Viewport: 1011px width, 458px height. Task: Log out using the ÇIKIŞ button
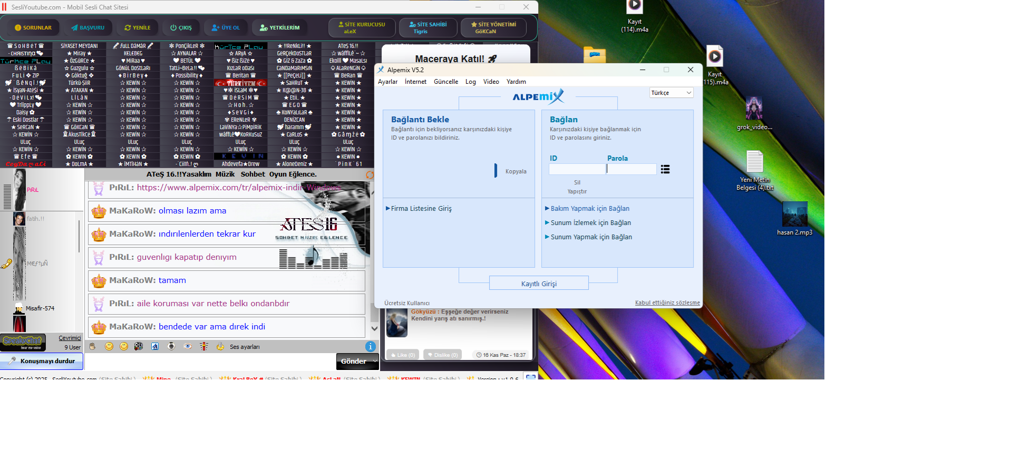(181, 27)
